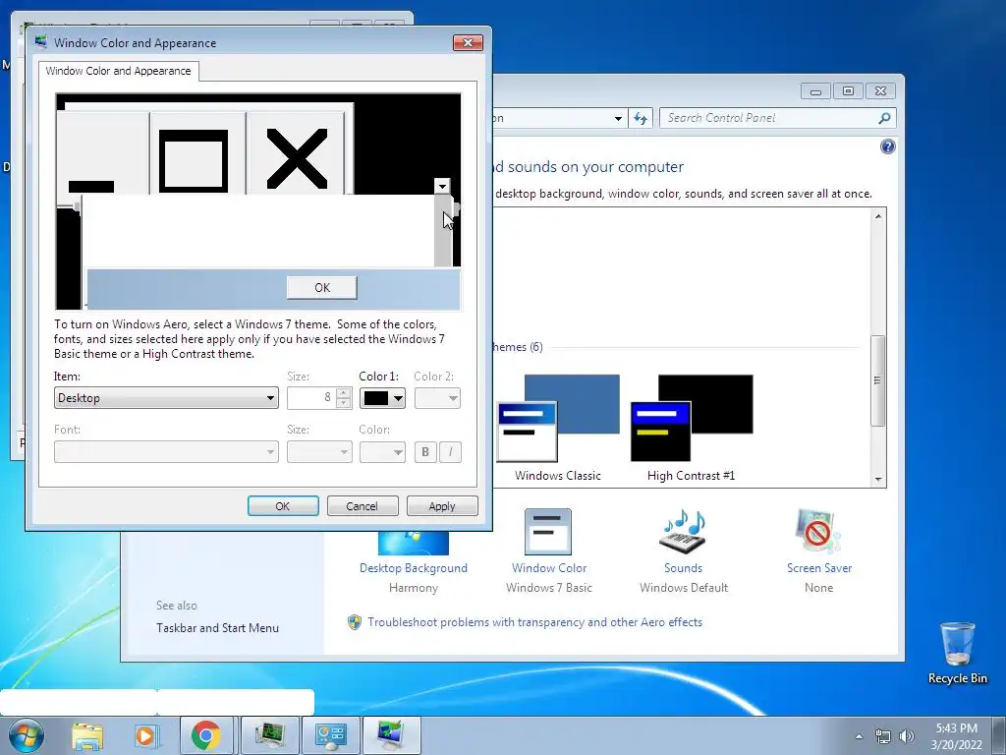Click the shield icon beside Troubleshoot link

click(x=354, y=622)
